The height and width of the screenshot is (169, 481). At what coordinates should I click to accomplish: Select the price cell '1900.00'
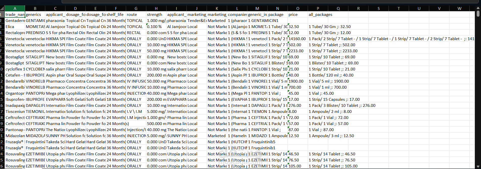298,81
